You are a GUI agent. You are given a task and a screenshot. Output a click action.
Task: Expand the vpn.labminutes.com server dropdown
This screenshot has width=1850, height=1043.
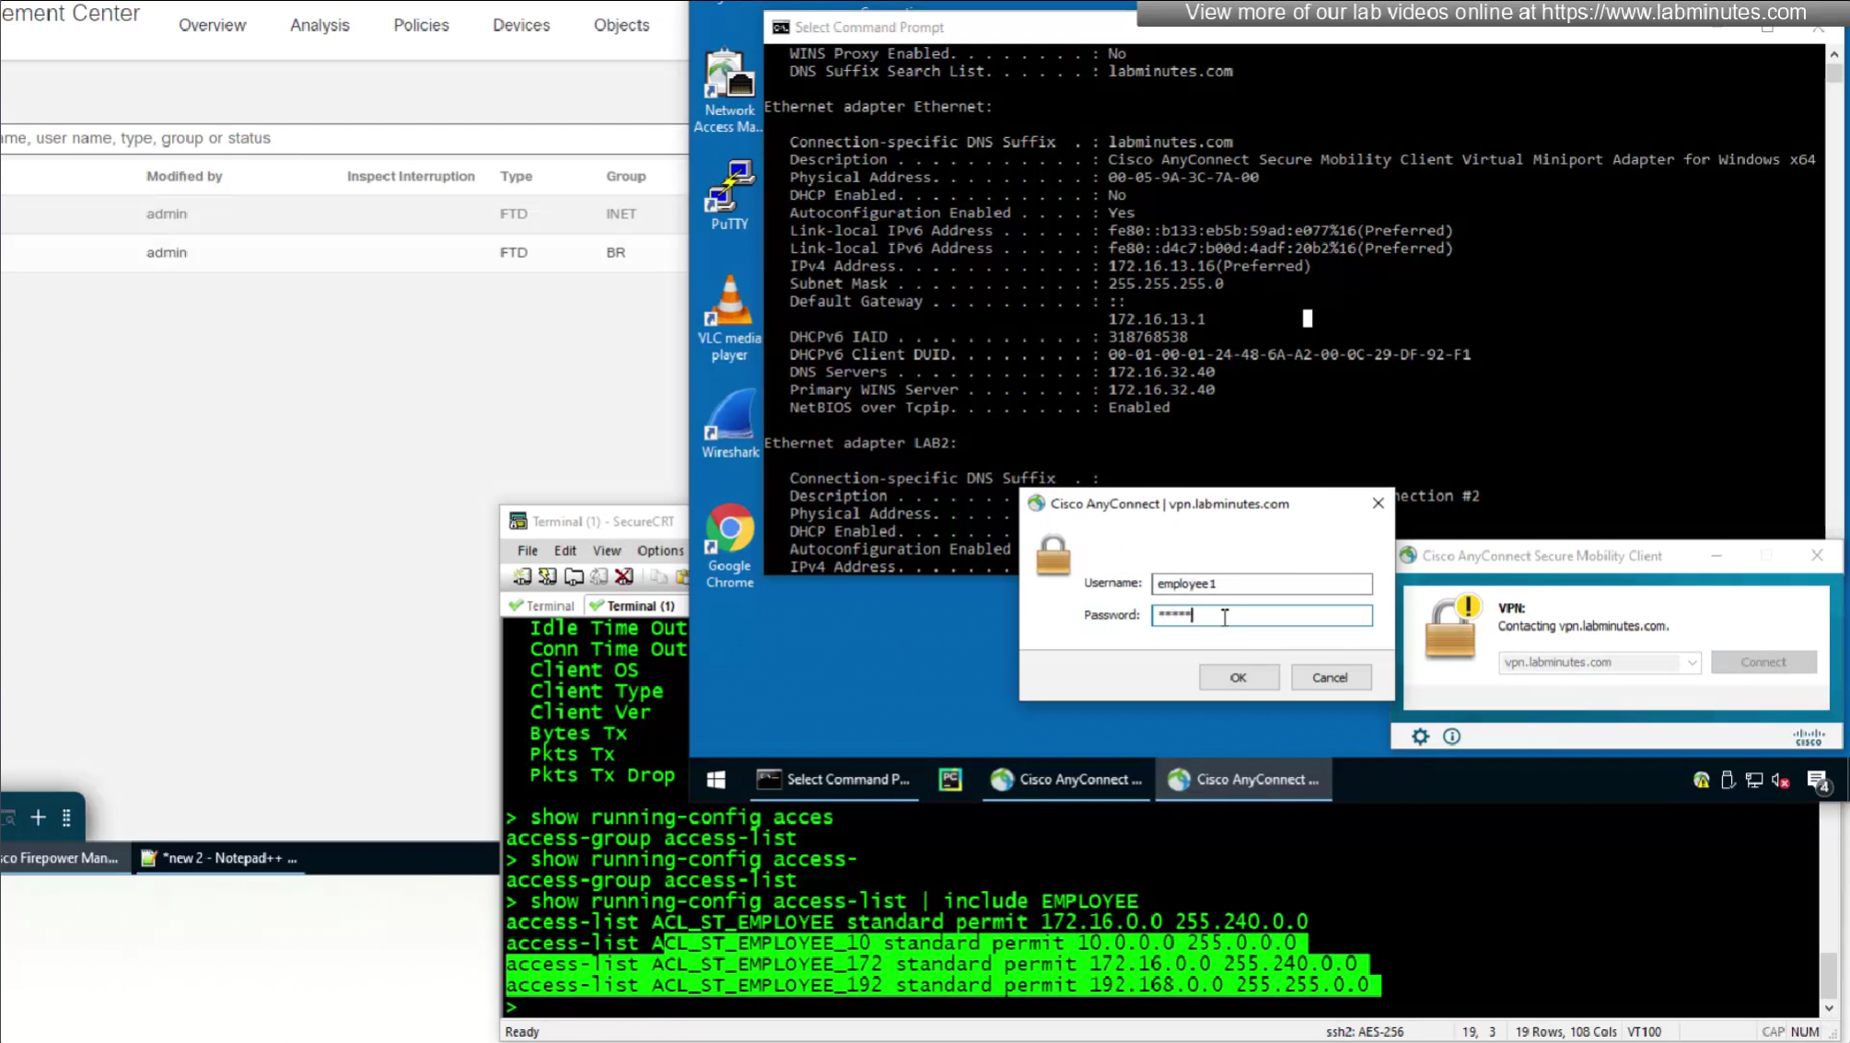(x=1692, y=662)
